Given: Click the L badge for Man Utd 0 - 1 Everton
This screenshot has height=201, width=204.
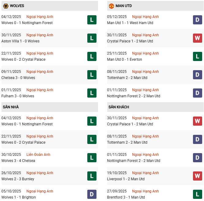Looking at the screenshot, I should pos(197,56).
